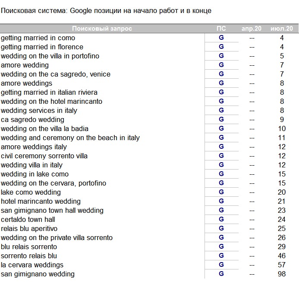The width and height of the screenshot is (299, 282).
Task: Select G icon beside 'ca sagredo wedding'
Action: coord(221,119)
